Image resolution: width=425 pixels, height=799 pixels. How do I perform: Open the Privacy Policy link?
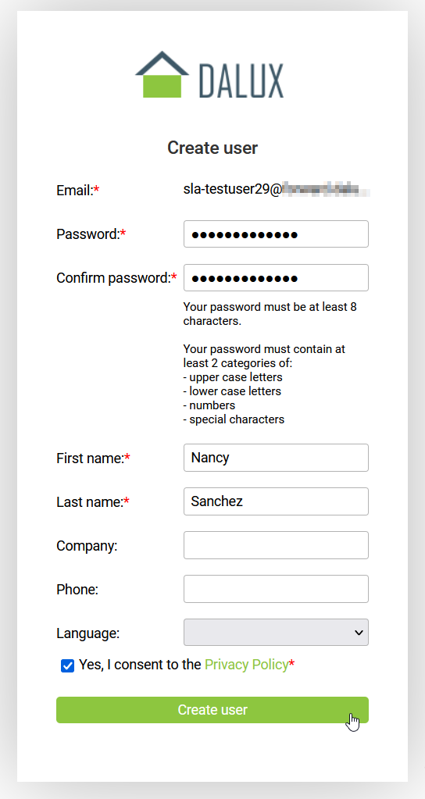point(247,665)
